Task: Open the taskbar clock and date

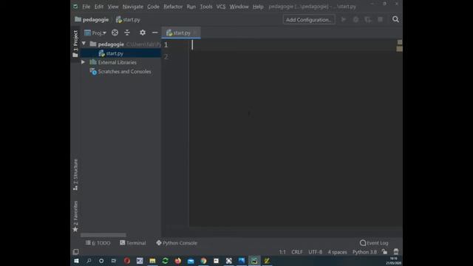Action: [x=394, y=261]
